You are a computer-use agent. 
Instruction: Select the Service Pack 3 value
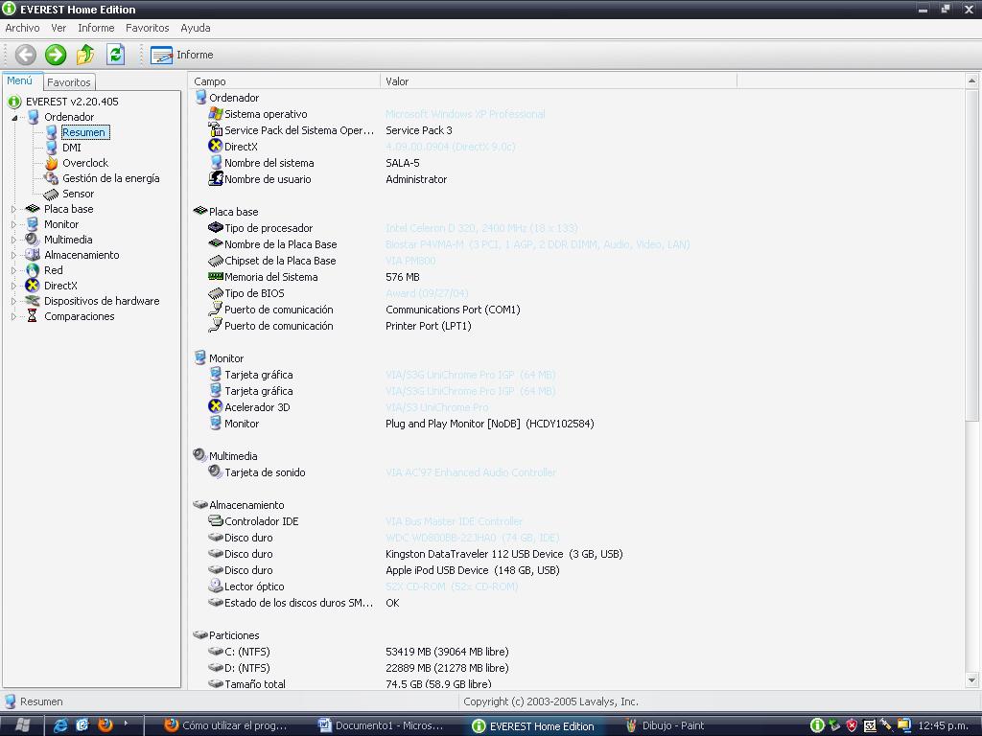click(x=419, y=130)
